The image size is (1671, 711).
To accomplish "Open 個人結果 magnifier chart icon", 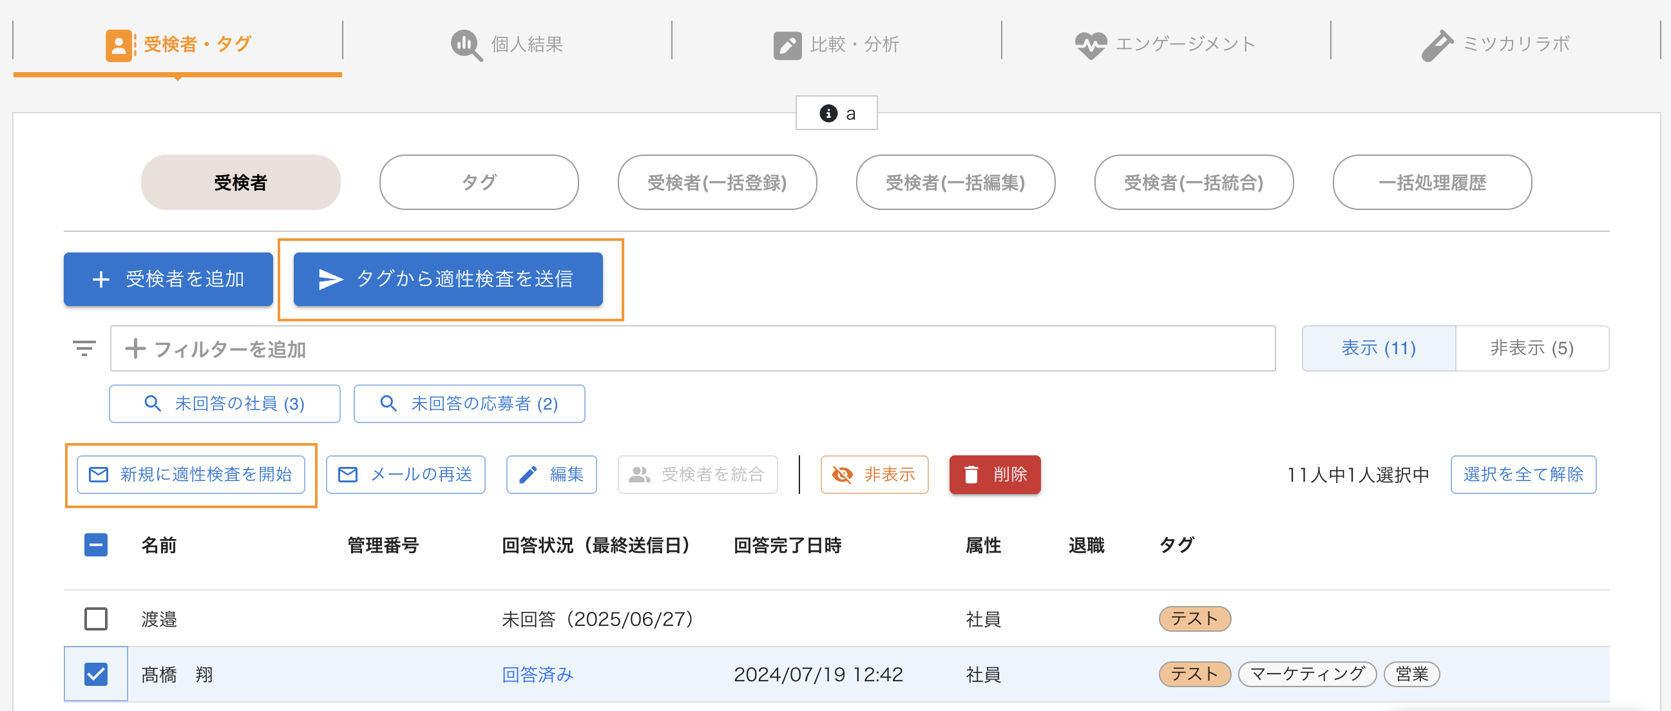I will [x=466, y=45].
